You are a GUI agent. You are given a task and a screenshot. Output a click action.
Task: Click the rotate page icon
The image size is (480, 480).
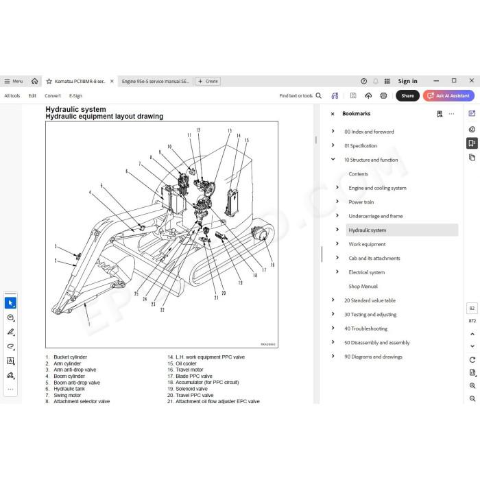tap(472, 360)
